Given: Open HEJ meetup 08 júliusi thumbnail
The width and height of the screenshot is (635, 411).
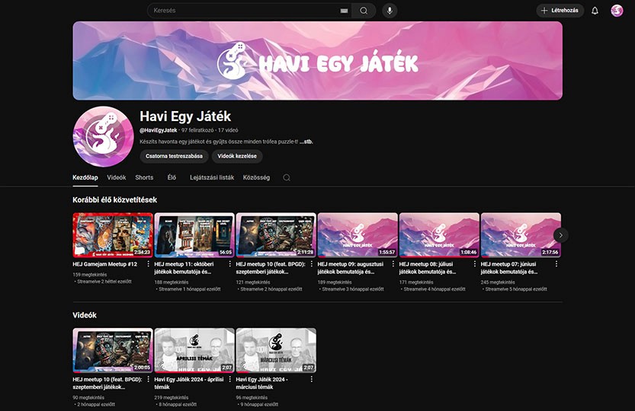Looking at the screenshot, I should [439, 235].
